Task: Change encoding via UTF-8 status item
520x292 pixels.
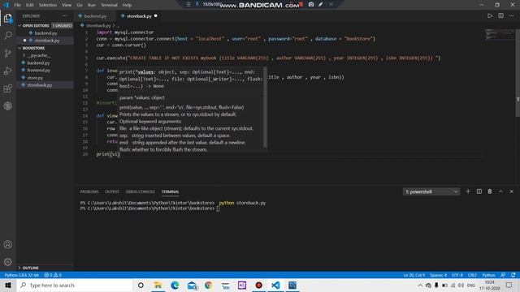Action: click(x=457, y=275)
